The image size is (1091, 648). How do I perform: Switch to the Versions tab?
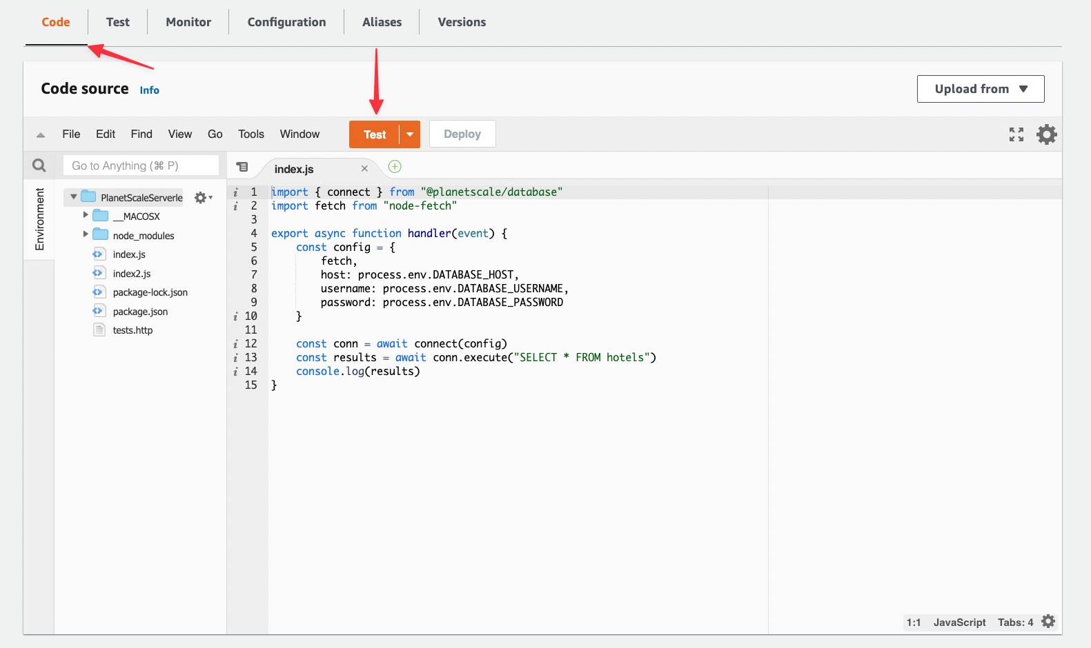click(462, 22)
